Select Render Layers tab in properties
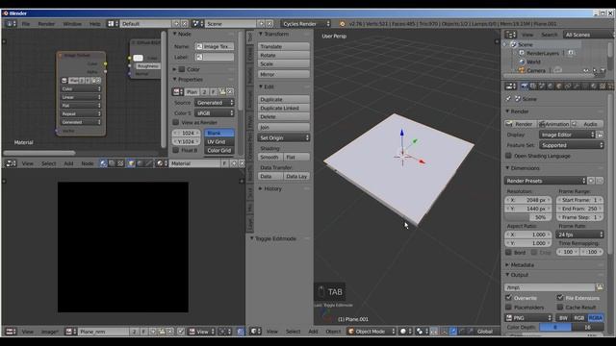This screenshot has width=616, height=346. click(533, 86)
